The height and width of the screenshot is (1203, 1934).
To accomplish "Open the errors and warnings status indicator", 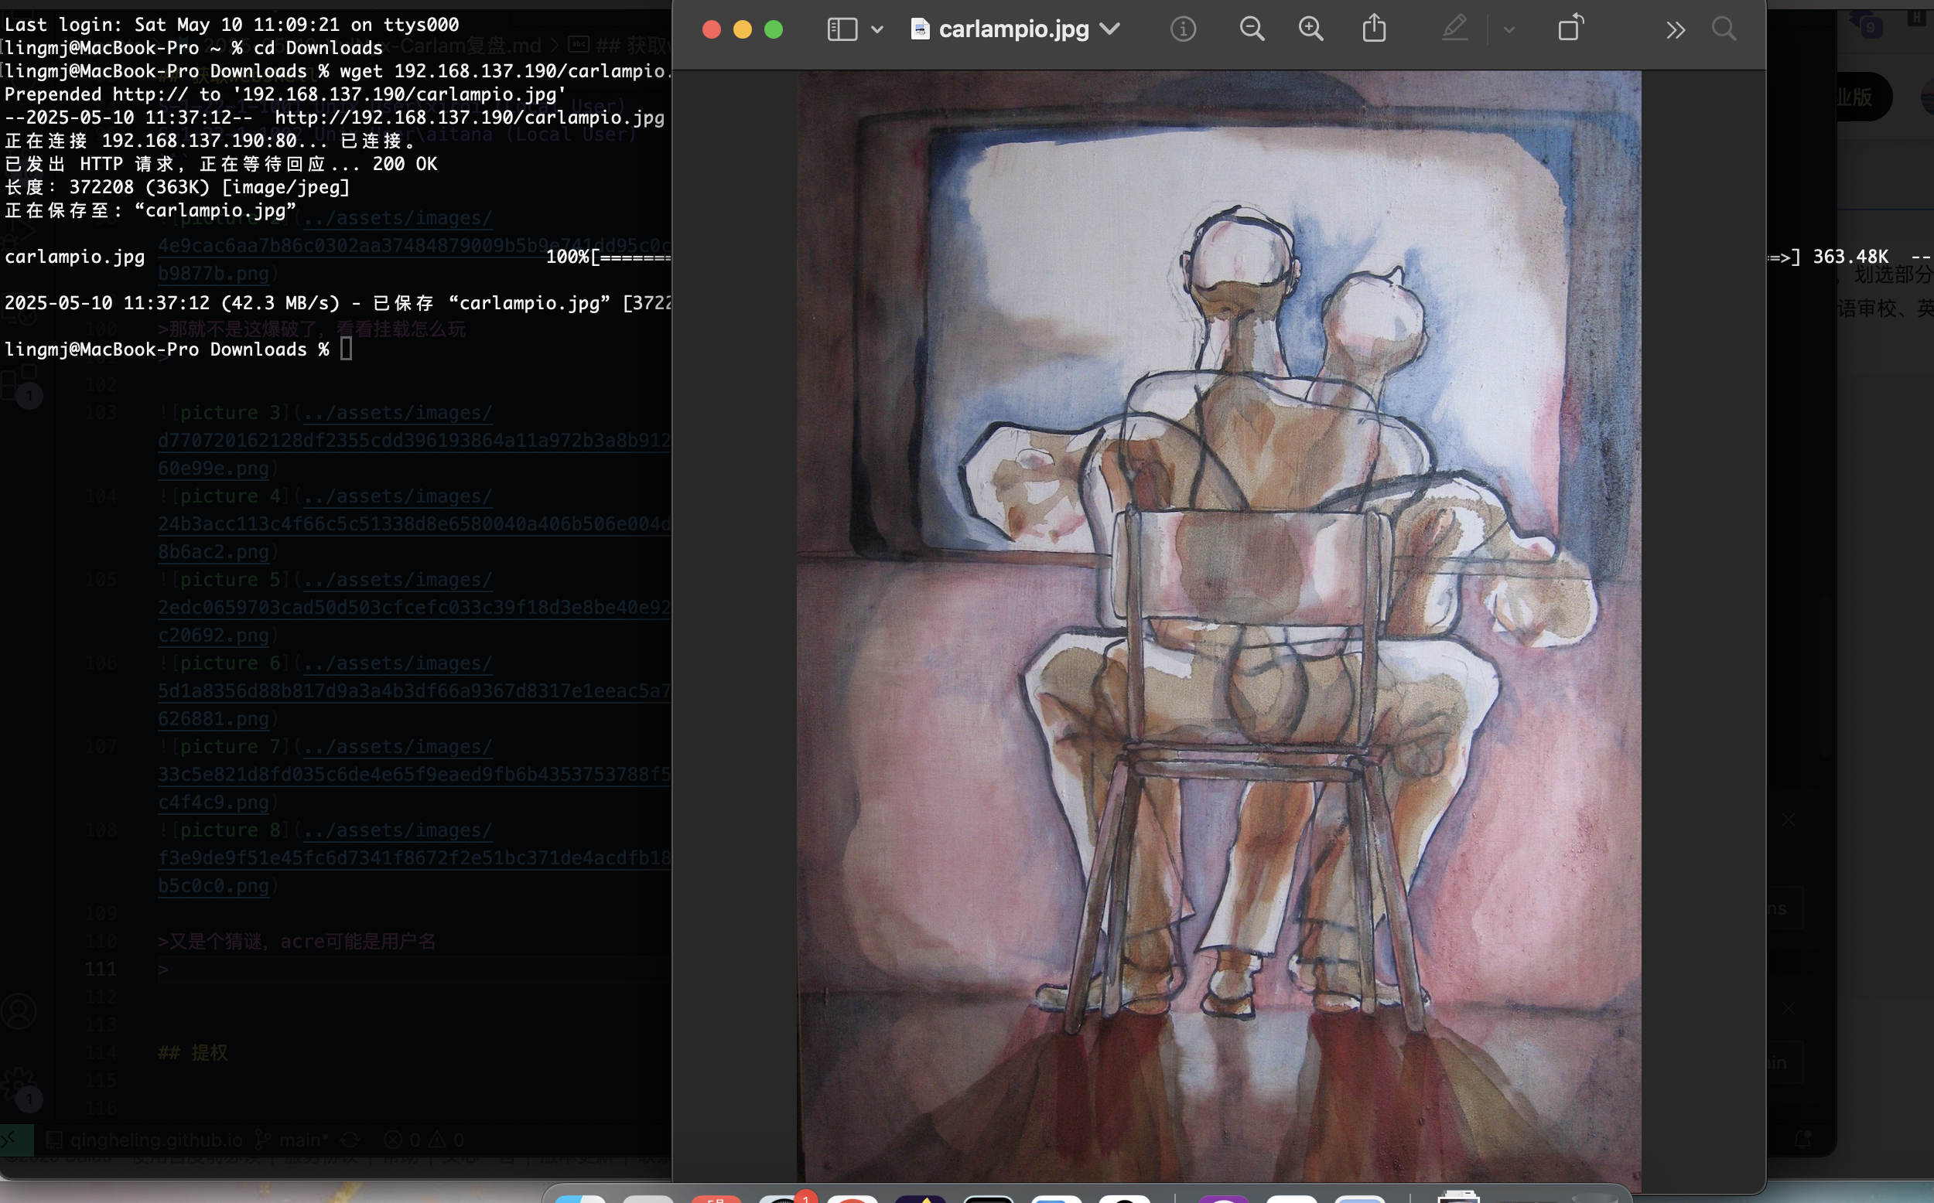I will 423,1140.
